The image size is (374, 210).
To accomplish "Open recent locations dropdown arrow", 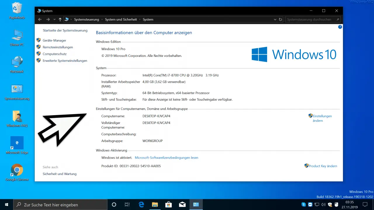I will (x=54, y=20).
